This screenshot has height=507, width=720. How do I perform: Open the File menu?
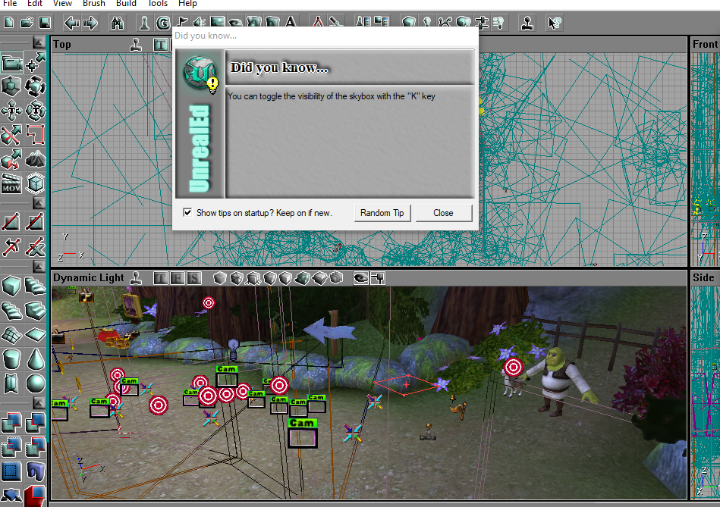point(10,3)
